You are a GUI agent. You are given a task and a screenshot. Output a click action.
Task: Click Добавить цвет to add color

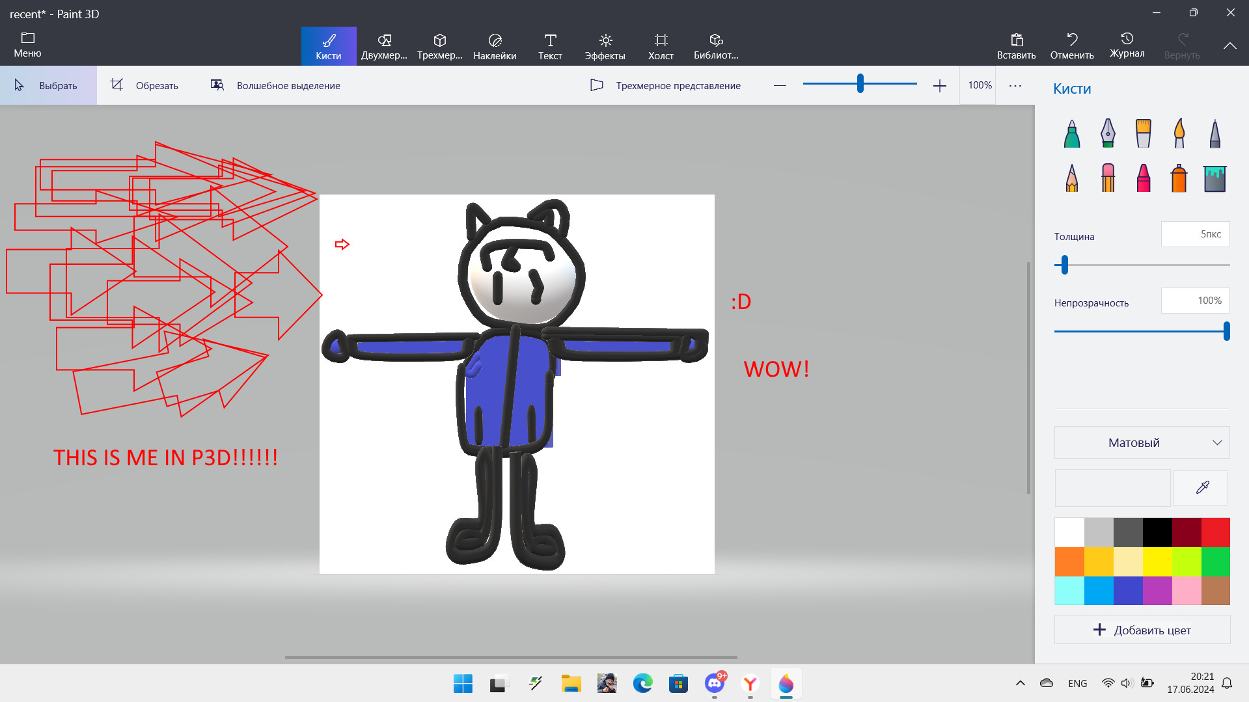[1141, 629]
